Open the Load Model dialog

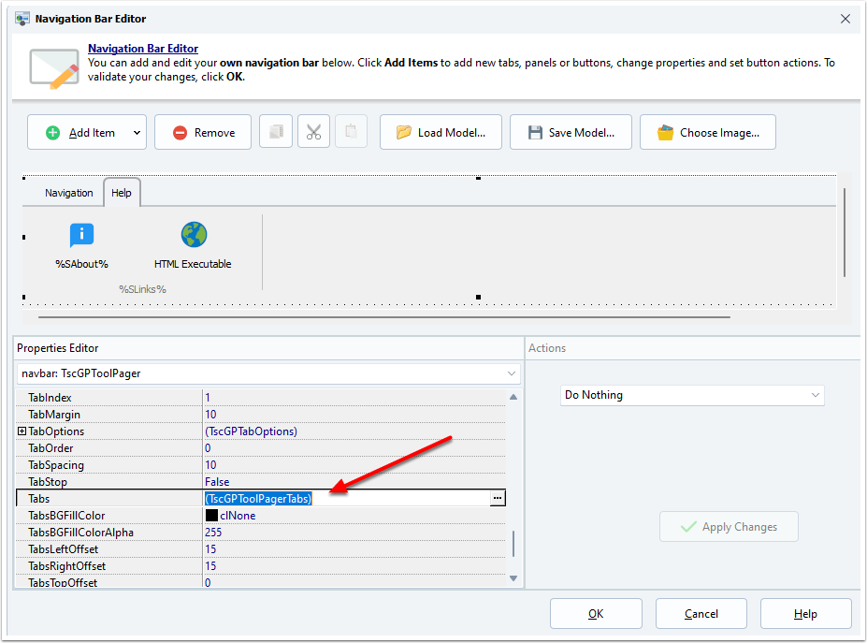point(441,132)
